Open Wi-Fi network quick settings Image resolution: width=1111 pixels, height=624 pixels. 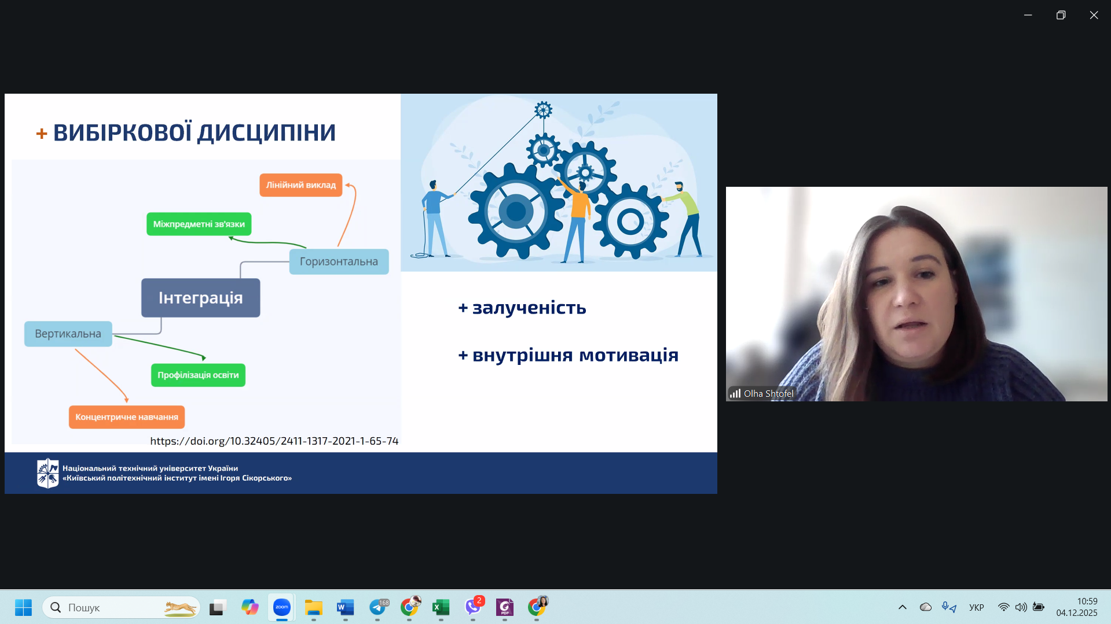(1003, 607)
